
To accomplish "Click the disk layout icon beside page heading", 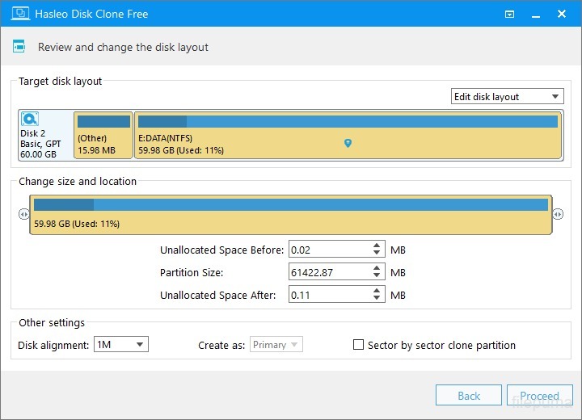I will pos(19,47).
